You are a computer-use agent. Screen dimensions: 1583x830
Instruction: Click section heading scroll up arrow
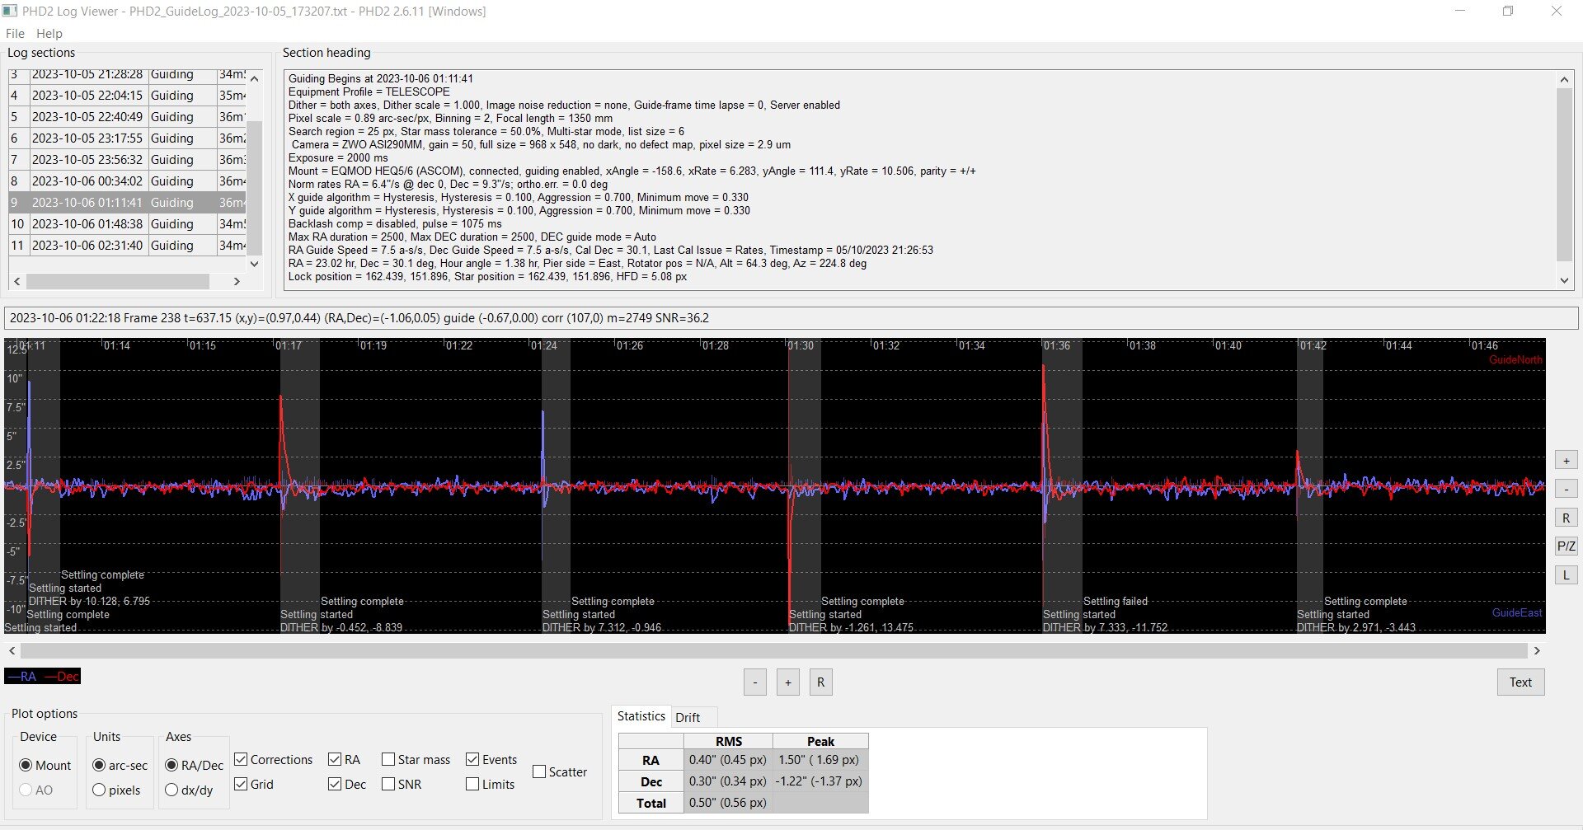coord(1564,79)
